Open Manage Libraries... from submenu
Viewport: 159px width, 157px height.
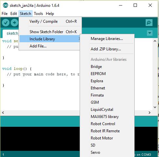[107, 39]
